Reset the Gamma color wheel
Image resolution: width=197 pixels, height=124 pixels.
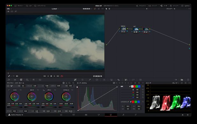click(38, 90)
